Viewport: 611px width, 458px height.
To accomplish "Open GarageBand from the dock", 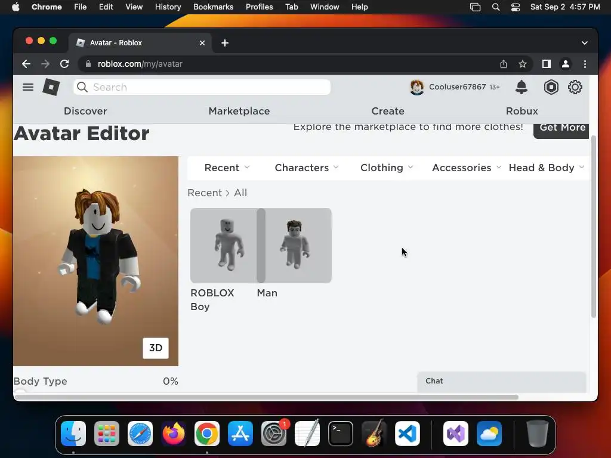I will pyautogui.click(x=374, y=434).
